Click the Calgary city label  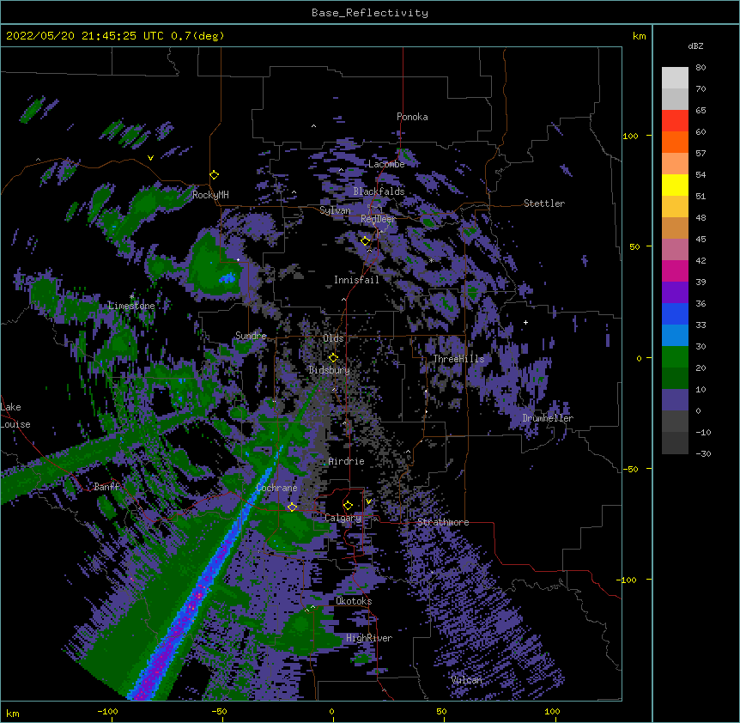343,518
